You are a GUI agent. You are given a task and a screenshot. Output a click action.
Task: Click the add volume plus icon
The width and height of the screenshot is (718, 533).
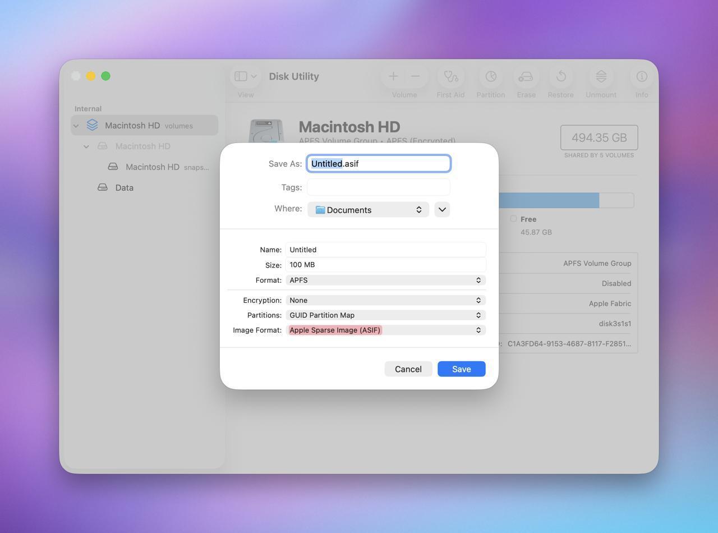[393, 76]
